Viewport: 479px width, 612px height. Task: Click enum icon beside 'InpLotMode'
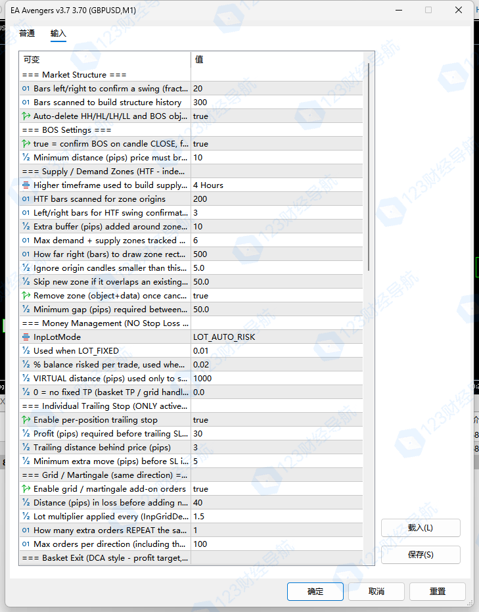(x=26, y=337)
